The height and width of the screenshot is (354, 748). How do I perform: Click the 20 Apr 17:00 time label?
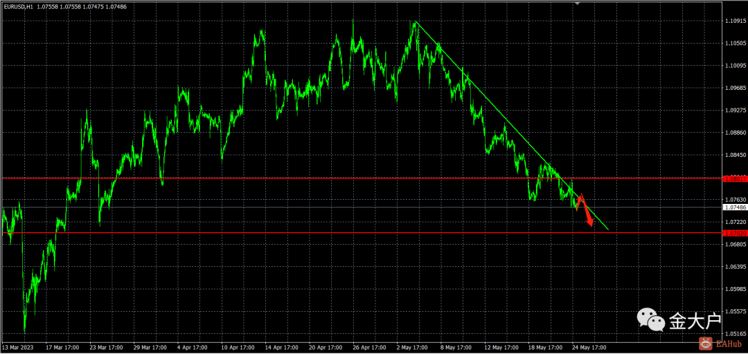[x=324, y=347]
